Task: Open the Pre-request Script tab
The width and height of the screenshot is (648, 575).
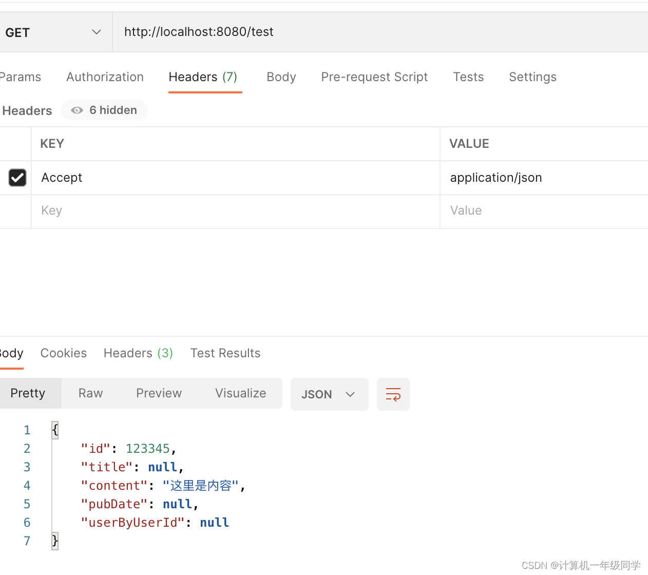Action: tap(374, 77)
